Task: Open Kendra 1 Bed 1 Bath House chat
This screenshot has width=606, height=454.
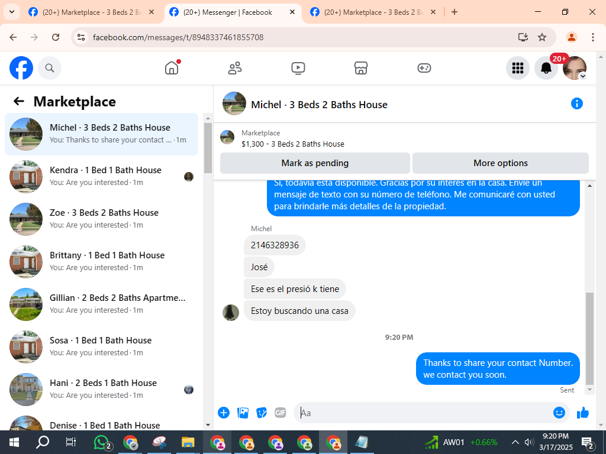Action: point(101,176)
